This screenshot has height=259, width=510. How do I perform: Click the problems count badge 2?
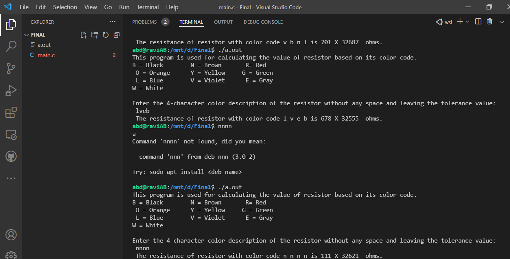coord(165,22)
